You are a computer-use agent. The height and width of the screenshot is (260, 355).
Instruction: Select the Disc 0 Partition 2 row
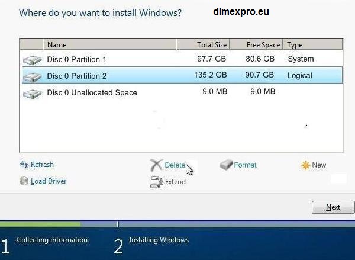tap(182, 75)
